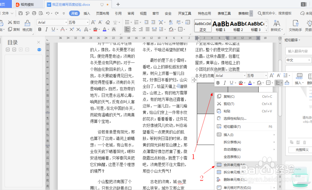Collapse headings in 目录 pane

(x=14, y=49)
